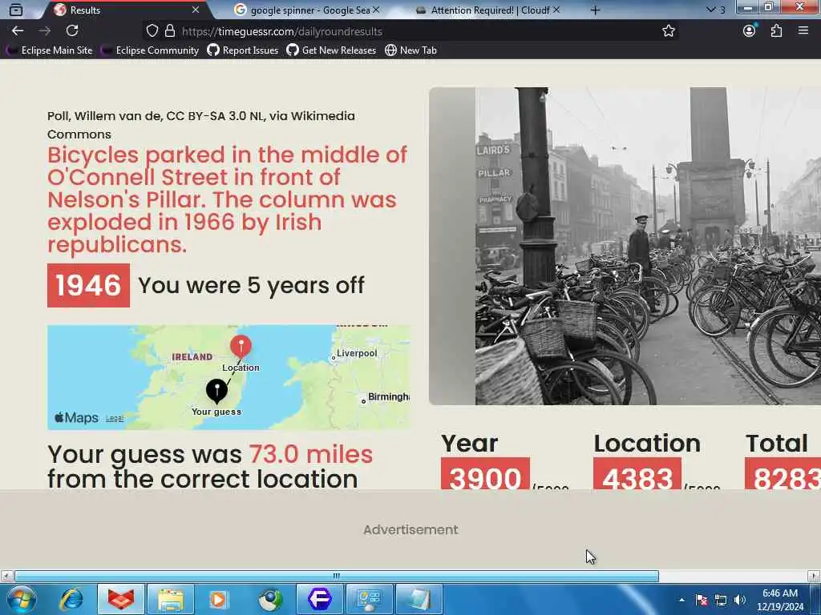Image resolution: width=821 pixels, height=615 pixels.
Task: Open the browser account profile icon
Action: pos(750,31)
